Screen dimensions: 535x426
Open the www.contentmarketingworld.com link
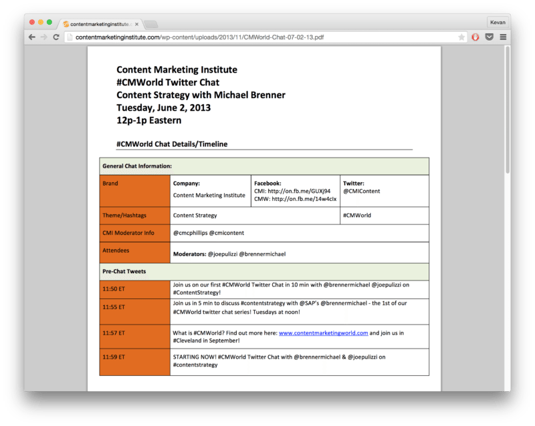[x=322, y=332]
